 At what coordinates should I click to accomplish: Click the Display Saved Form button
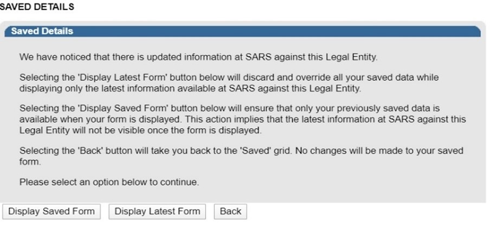51,211
